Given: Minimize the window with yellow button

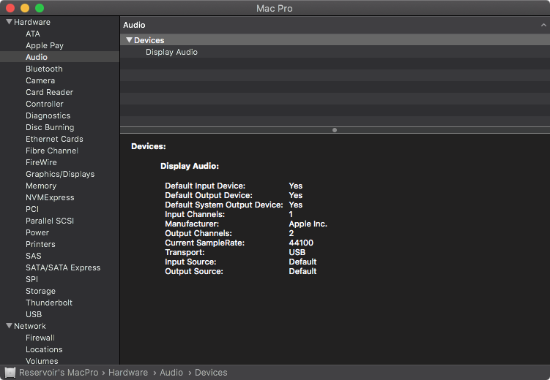Looking at the screenshot, I should [25, 8].
